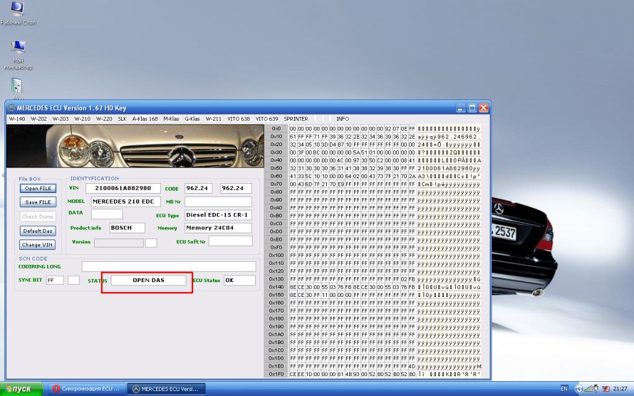Select the ECU Type field
Viewport: 634px width, 396px height.
click(219, 215)
